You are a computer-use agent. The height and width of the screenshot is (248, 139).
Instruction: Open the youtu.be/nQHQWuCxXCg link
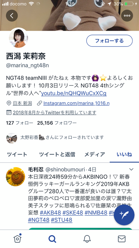point(74,94)
